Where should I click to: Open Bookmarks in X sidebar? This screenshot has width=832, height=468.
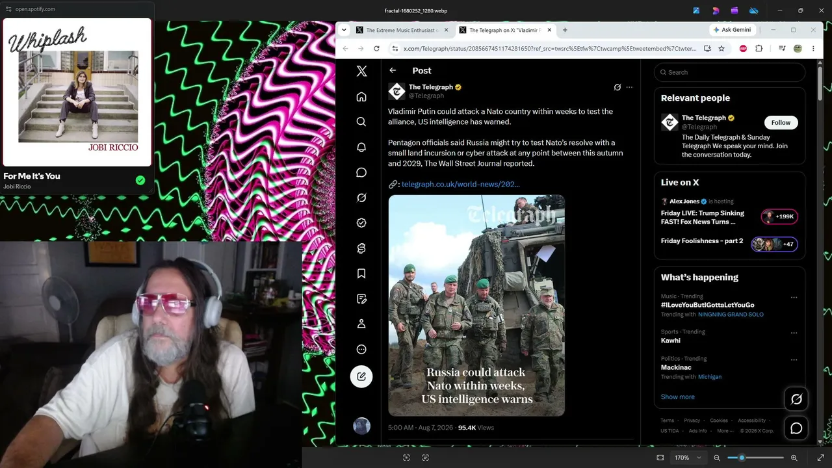click(361, 274)
